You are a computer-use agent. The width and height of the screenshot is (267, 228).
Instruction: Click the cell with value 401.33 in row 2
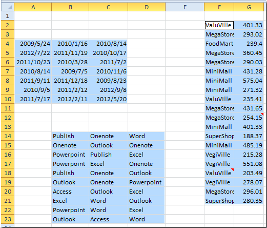[x=249, y=25]
